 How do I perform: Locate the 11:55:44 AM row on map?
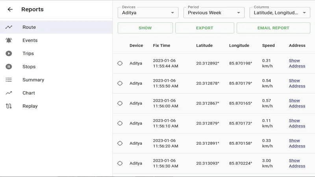coord(120,63)
